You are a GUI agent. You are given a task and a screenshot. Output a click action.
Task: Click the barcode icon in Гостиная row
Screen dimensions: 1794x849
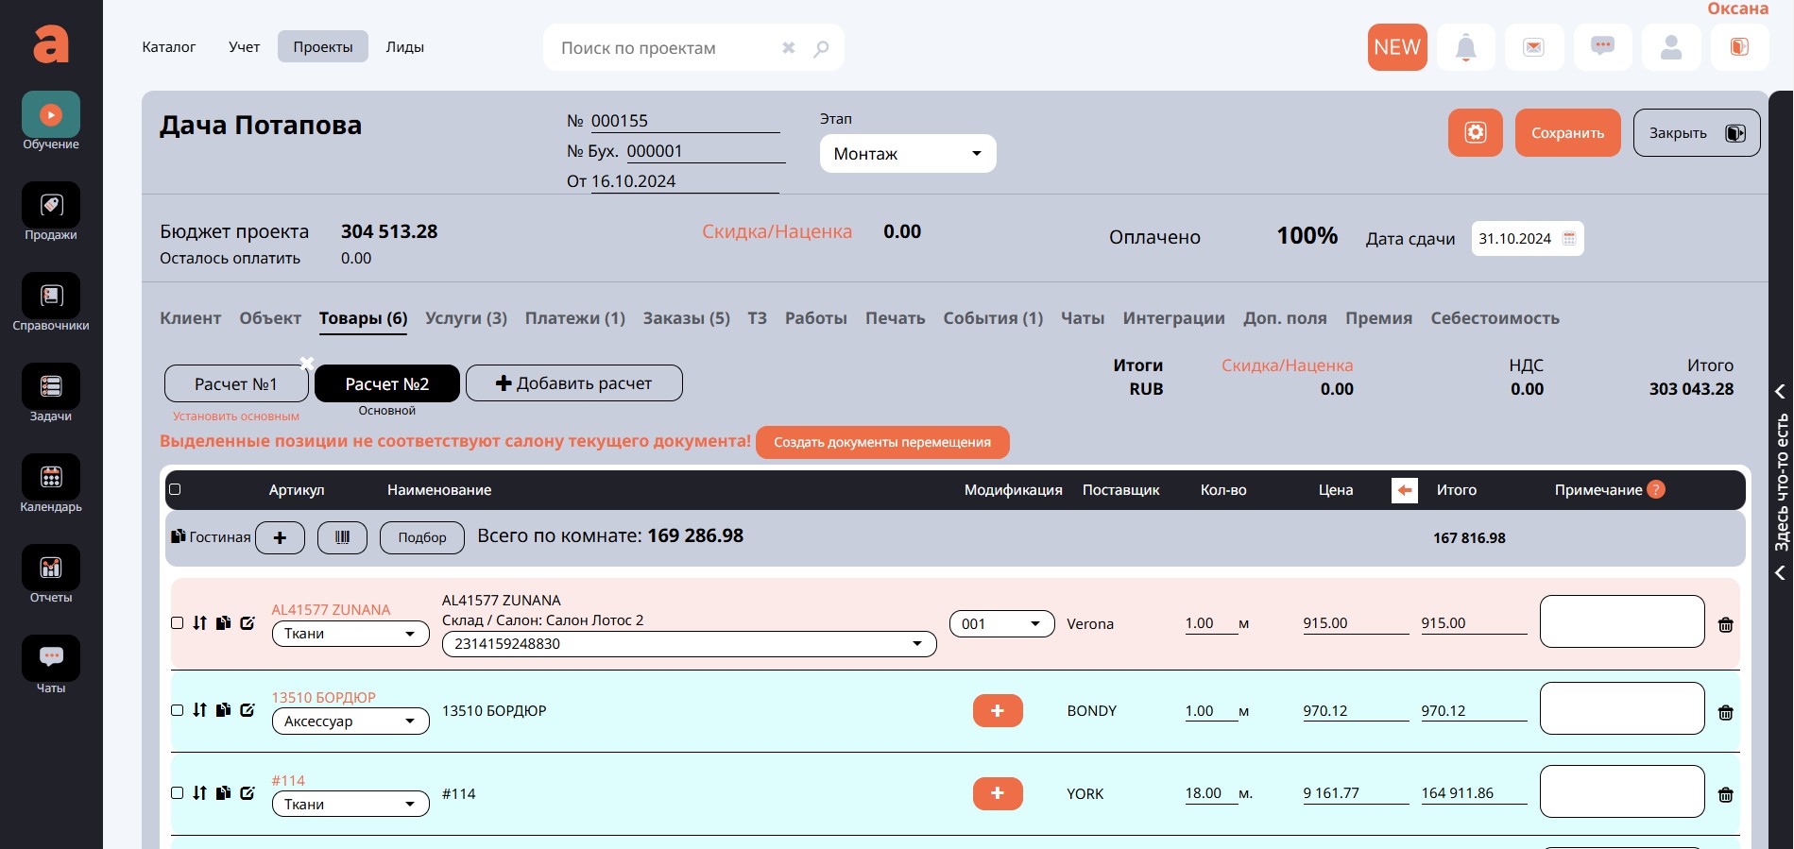coord(342,537)
